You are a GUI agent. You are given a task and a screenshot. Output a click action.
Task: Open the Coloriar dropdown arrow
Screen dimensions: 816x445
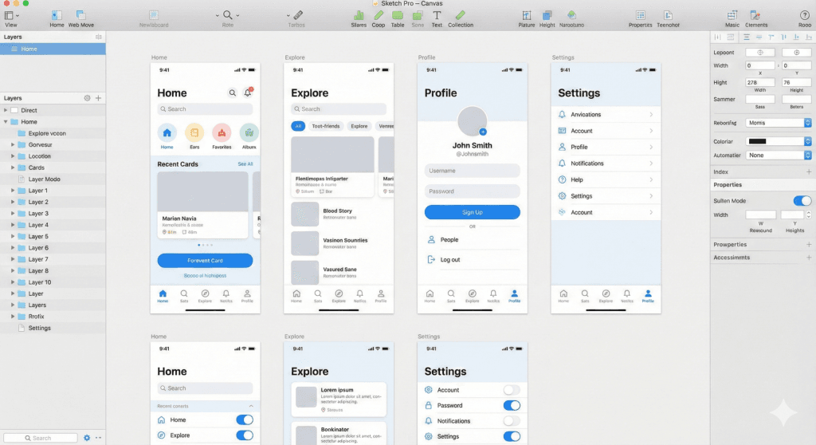pos(808,141)
